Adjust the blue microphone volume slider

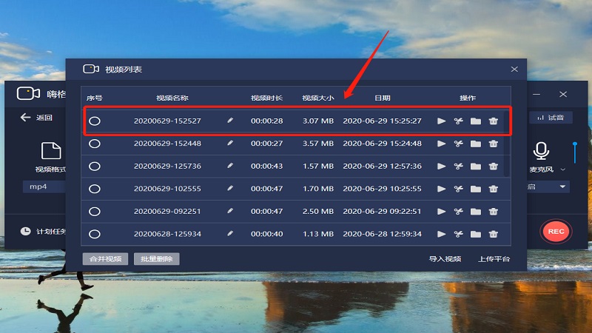(574, 152)
